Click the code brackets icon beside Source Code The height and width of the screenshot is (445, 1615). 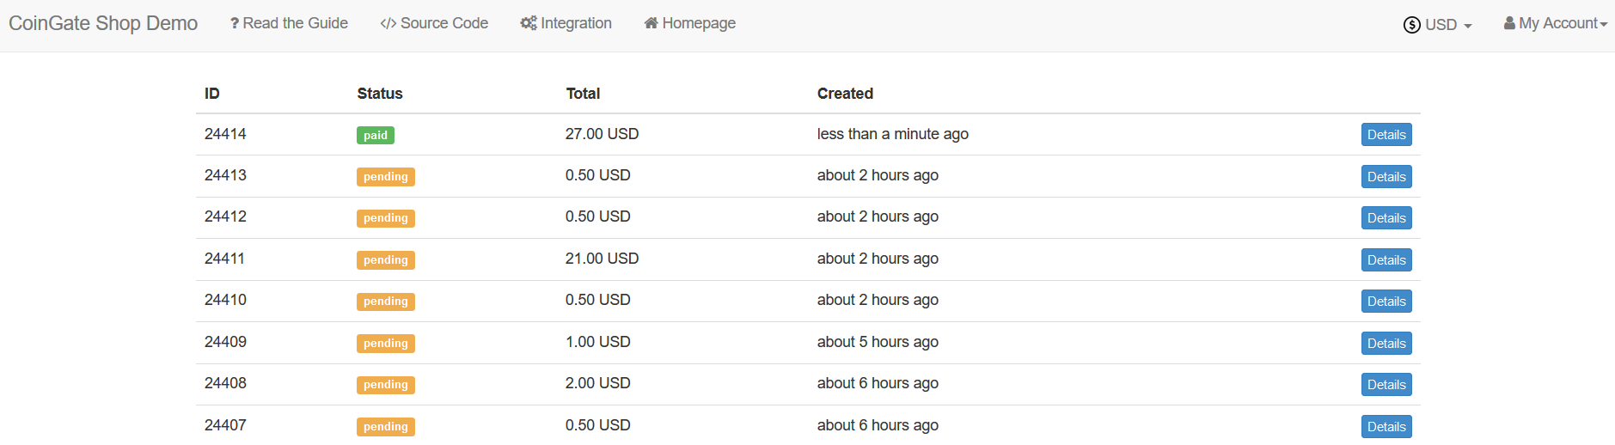[388, 23]
